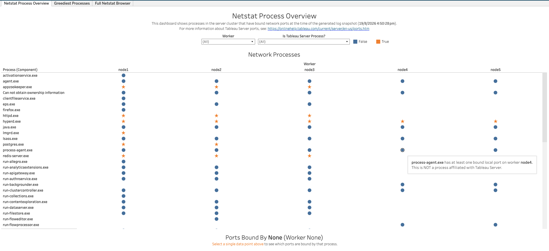Select the node1 column header
The width and height of the screenshot is (549, 251).
pos(123,70)
